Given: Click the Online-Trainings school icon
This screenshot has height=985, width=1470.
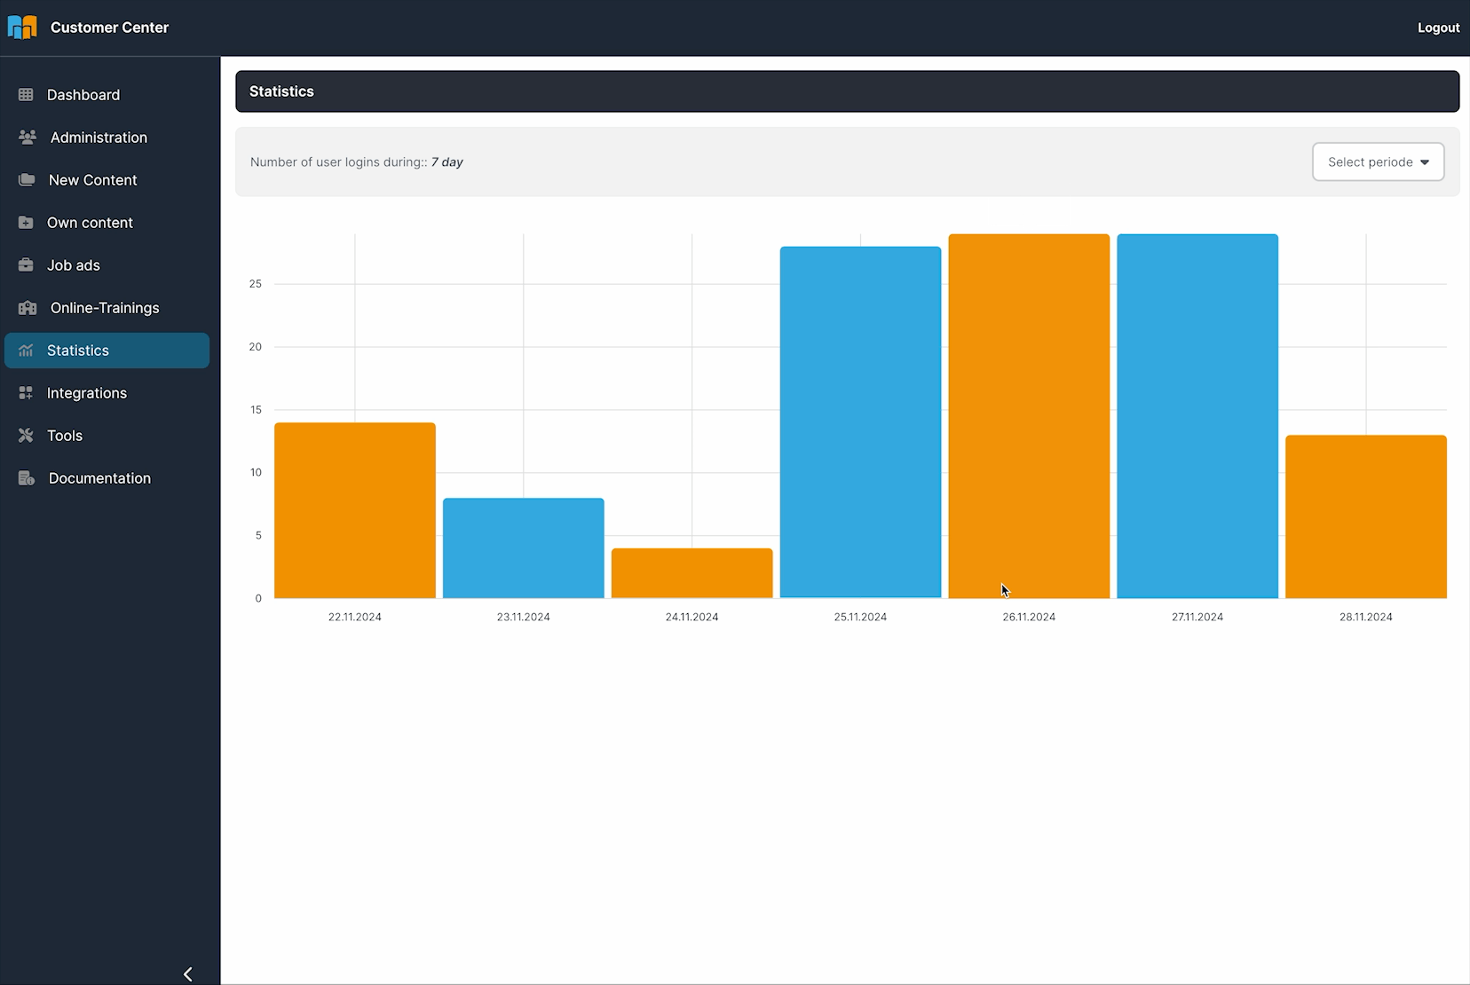Looking at the screenshot, I should point(28,308).
